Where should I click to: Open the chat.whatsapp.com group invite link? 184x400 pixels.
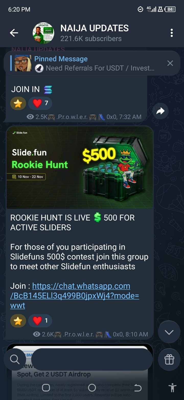(x=75, y=296)
